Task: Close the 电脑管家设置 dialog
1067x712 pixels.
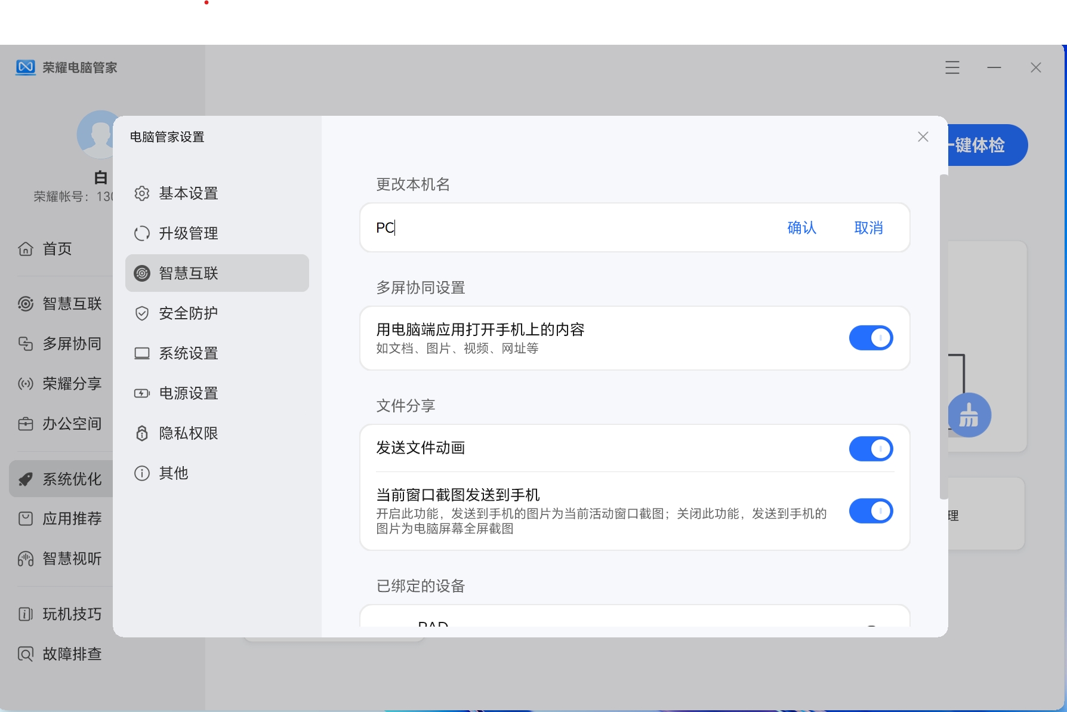Action: coord(923,137)
